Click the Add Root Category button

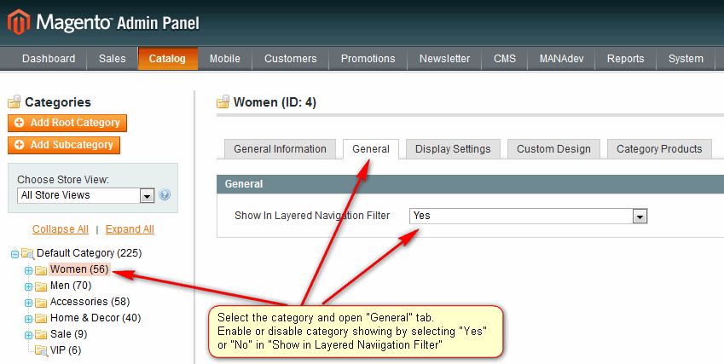[67, 123]
